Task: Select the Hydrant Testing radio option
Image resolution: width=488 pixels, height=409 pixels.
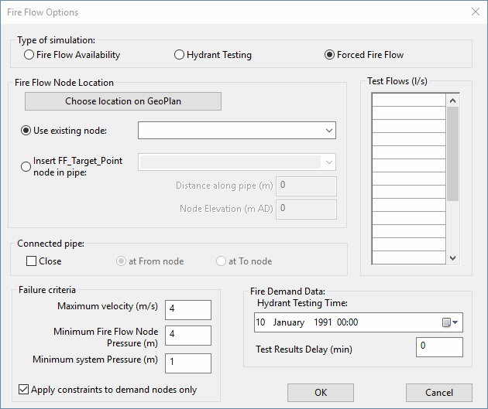Action: click(x=180, y=55)
